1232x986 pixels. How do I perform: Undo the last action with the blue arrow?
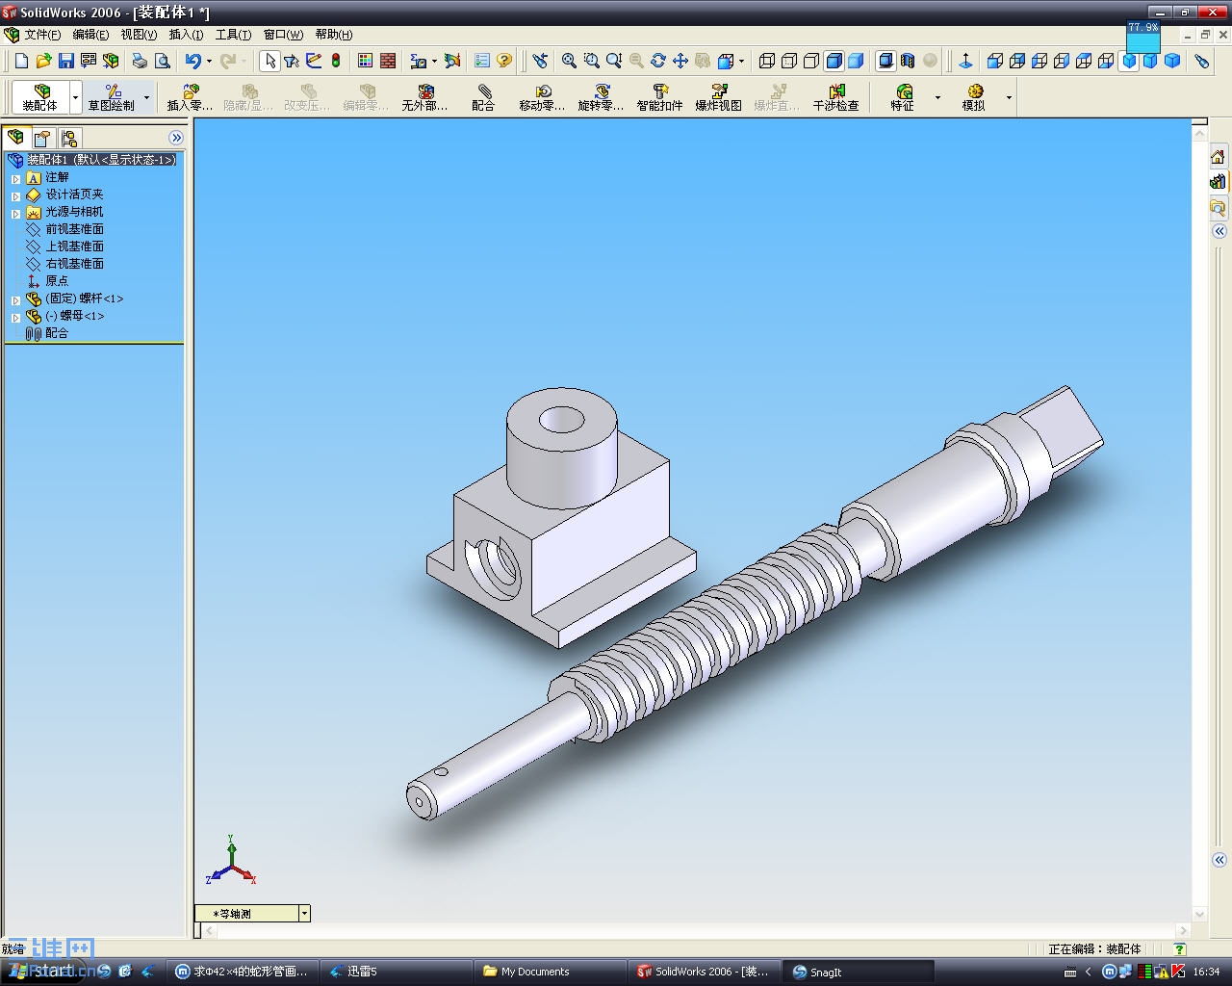coord(193,61)
